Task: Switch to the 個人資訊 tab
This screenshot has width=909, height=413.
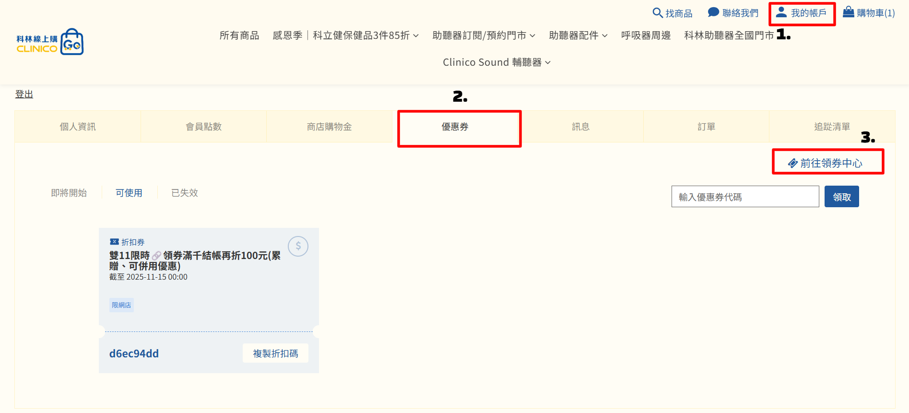Action: tap(78, 127)
